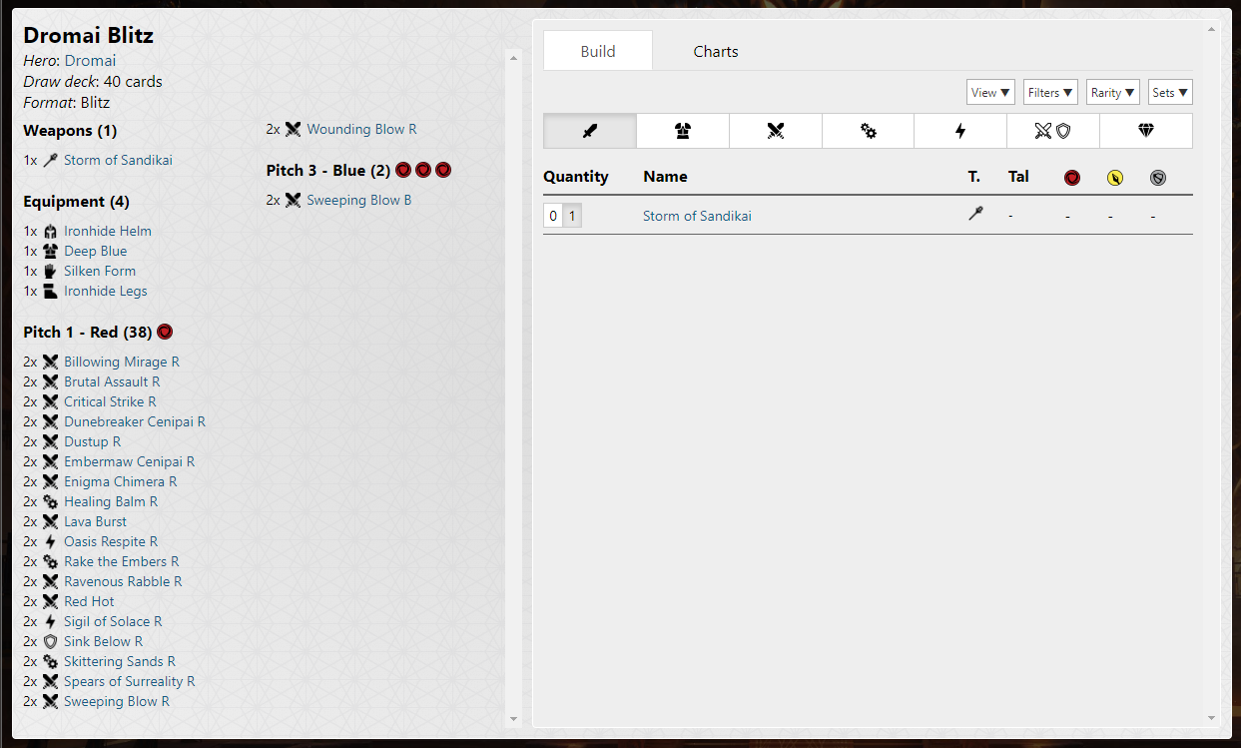Viewport: 1241px width, 748px height.
Task: Open the Red Hot card link
Action: (x=89, y=601)
